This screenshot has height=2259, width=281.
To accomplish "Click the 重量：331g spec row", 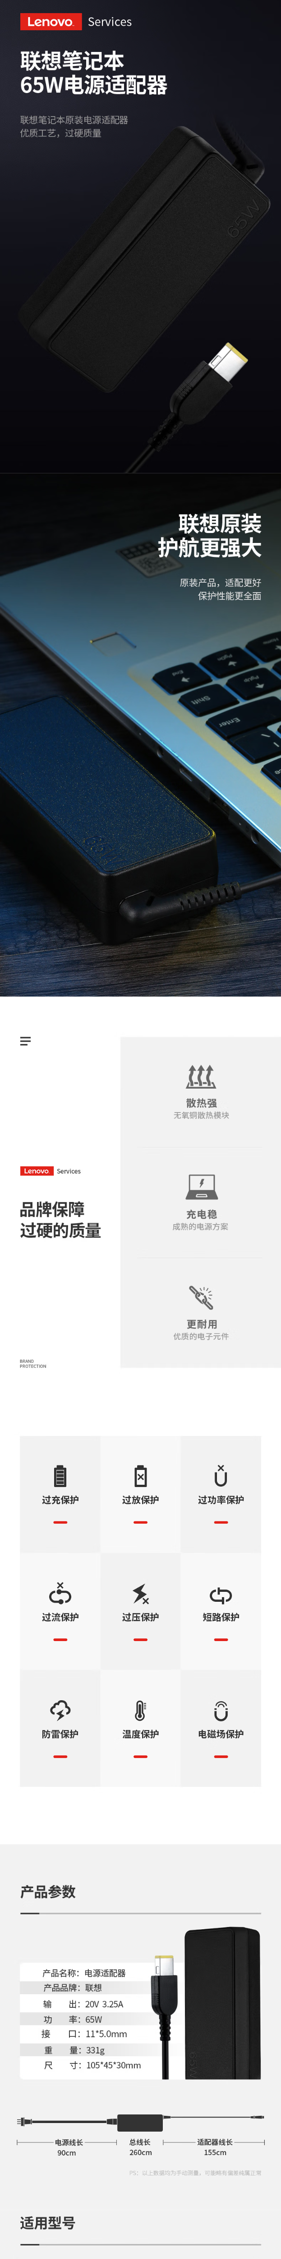I will (74, 2050).
